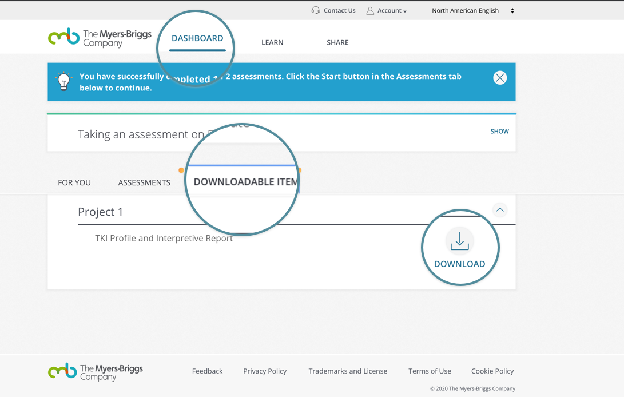This screenshot has height=397, width=624.
Task: Open the FOR YOU tab
Action: click(74, 182)
